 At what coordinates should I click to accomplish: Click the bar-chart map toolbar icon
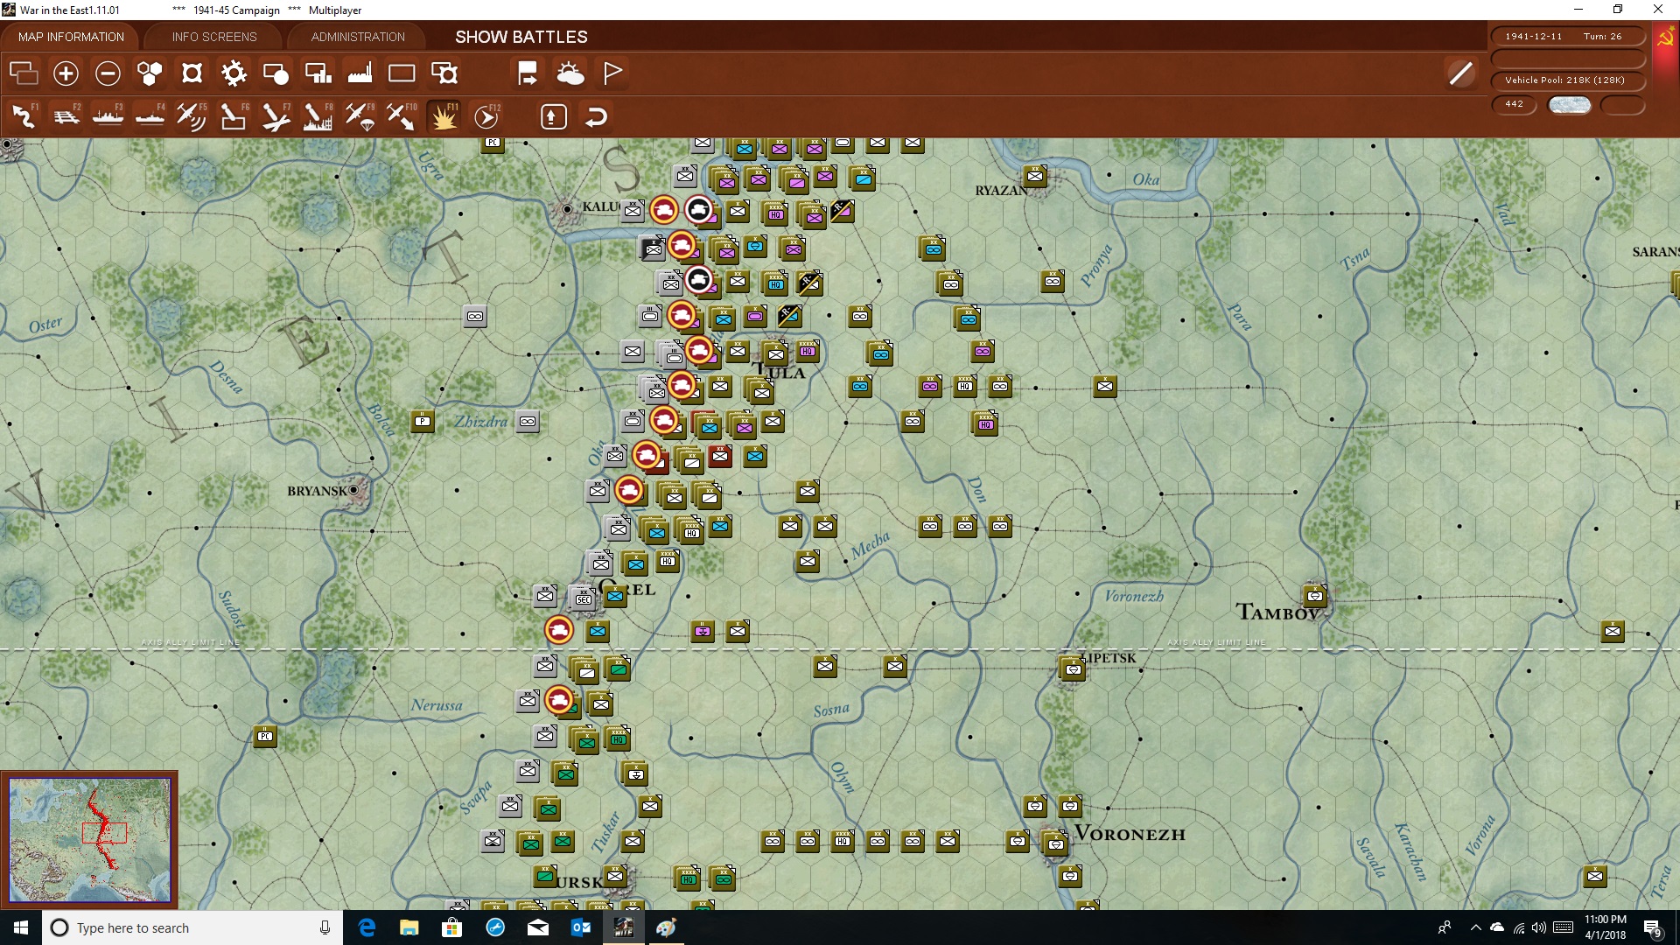click(318, 73)
